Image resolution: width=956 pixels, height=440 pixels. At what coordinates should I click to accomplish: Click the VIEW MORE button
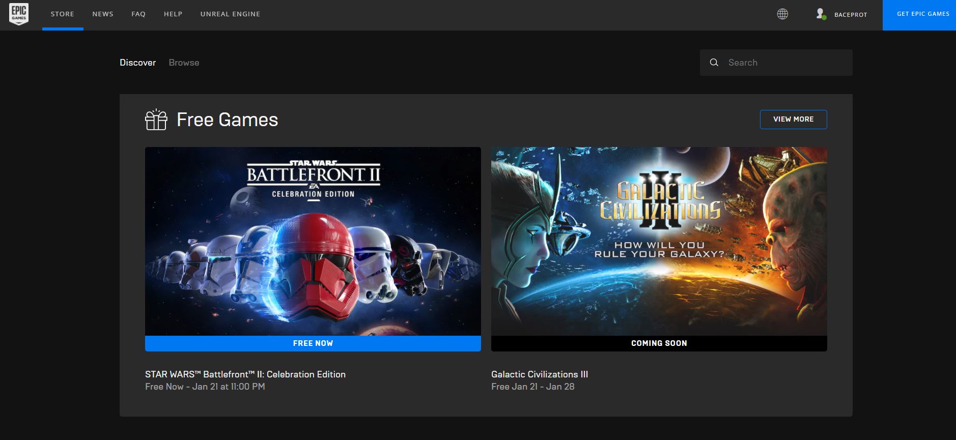(793, 120)
